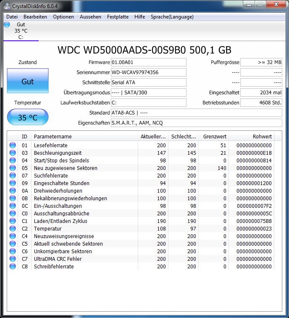Screen dimensions: 289x318
Task: Click the Schnittstelle field Serial ATA
Action: 149,82
